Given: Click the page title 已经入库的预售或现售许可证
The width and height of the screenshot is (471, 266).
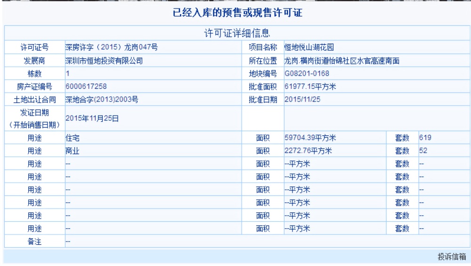Looking at the screenshot, I should pos(235,14).
